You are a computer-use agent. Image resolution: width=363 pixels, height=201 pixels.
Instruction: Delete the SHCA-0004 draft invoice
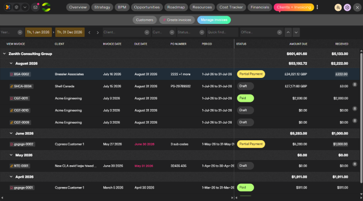(x=354, y=84)
